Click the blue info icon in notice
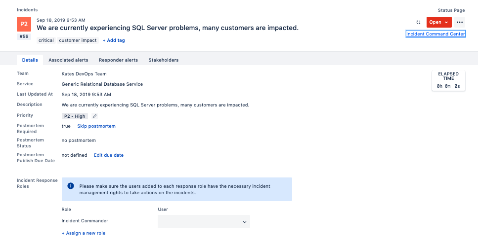Image resolution: width=478 pixels, height=244 pixels. pyautogui.click(x=71, y=186)
